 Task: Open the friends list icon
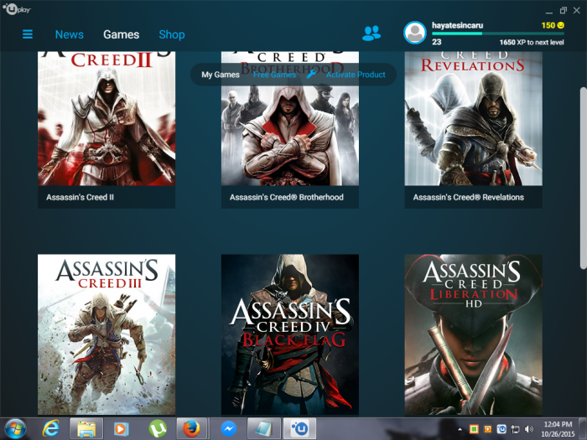click(371, 34)
